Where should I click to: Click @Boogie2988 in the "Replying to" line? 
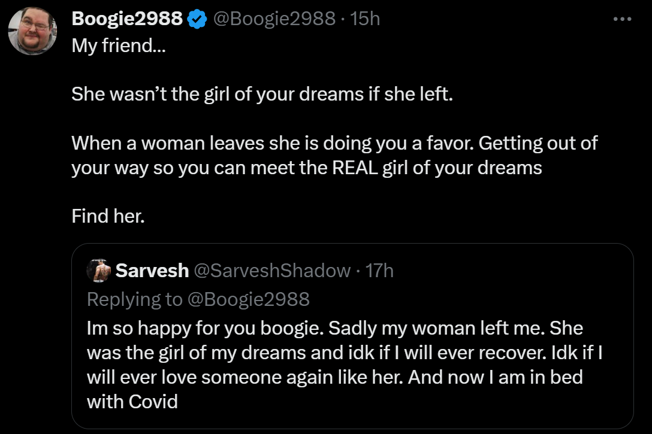248,299
